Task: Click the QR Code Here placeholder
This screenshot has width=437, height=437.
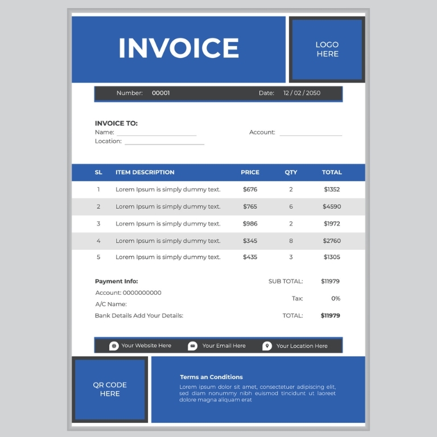Action: click(x=110, y=390)
